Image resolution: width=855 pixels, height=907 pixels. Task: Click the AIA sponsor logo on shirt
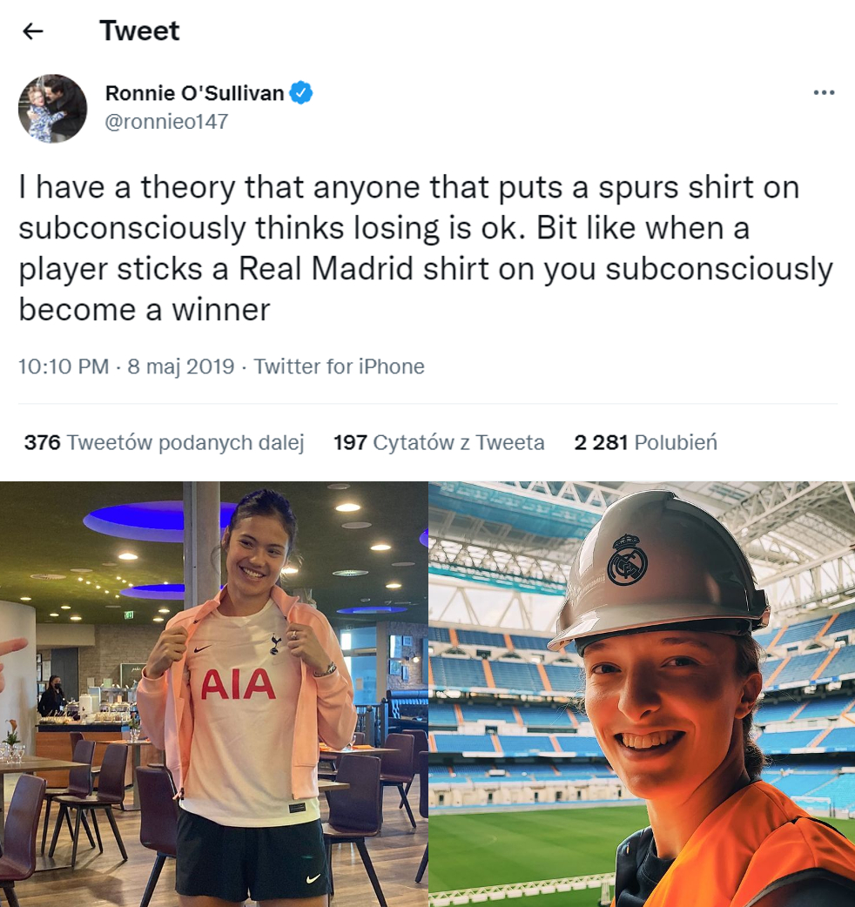click(x=238, y=684)
